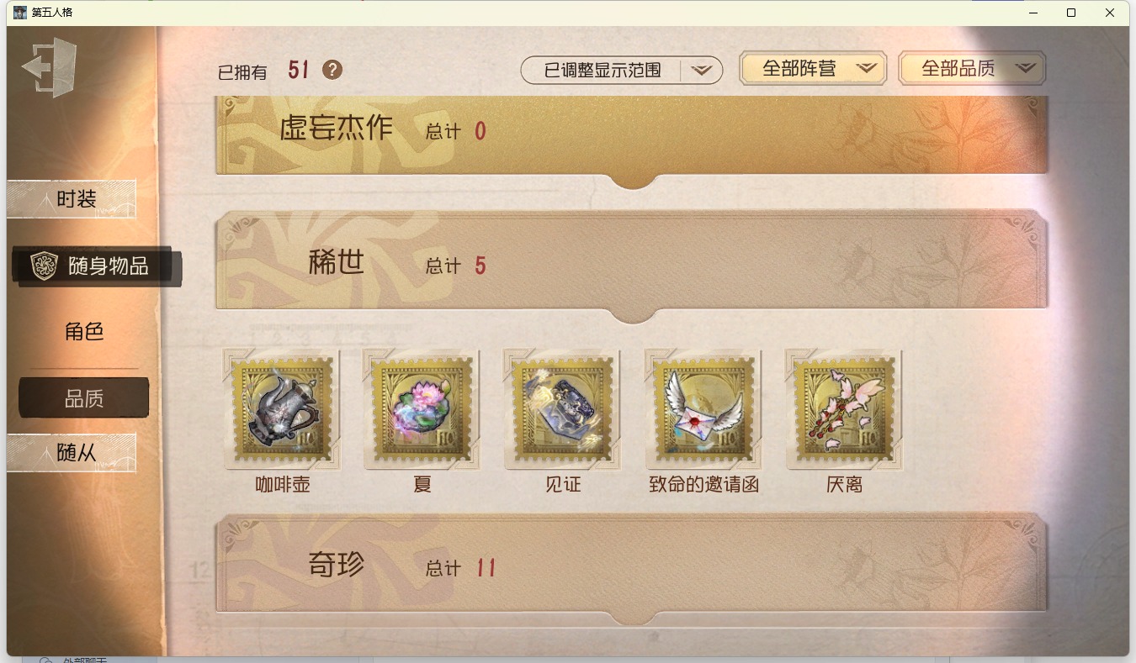Click the exit door icon
Image resolution: width=1136 pixels, height=663 pixels.
[x=50, y=67]
